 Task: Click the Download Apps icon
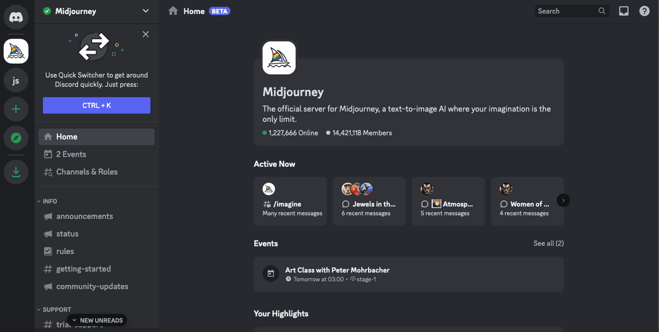(16, 172)
